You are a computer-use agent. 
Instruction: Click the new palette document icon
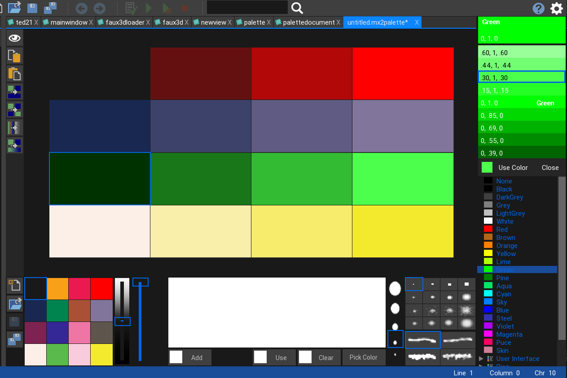click(x=14, y=285)
